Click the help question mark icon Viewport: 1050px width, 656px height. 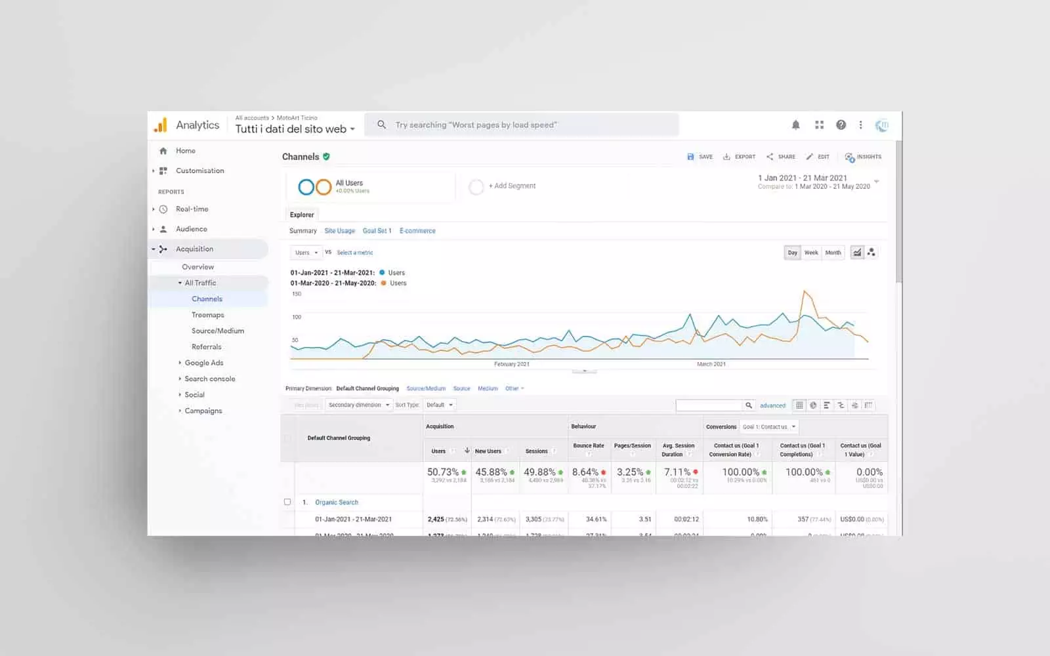pyautogui.click(x=841, y=125)
